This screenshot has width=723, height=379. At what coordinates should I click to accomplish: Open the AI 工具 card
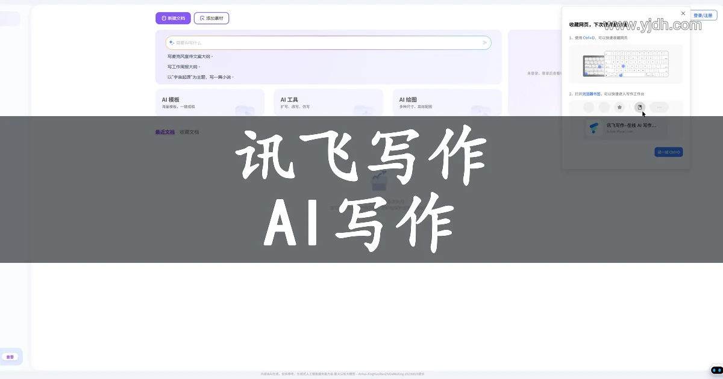[328, 102]
